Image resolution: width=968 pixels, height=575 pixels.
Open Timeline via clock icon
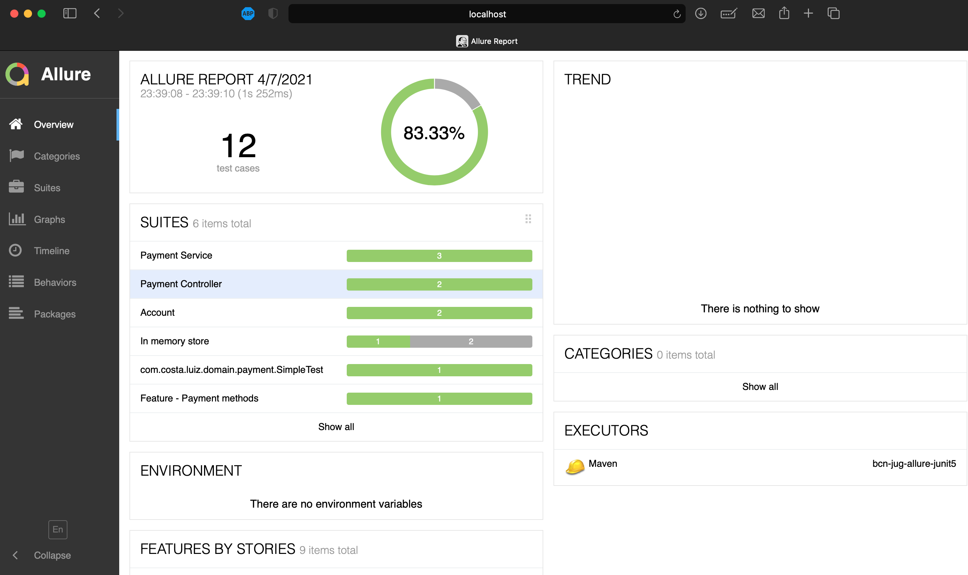tap(16, 250)
